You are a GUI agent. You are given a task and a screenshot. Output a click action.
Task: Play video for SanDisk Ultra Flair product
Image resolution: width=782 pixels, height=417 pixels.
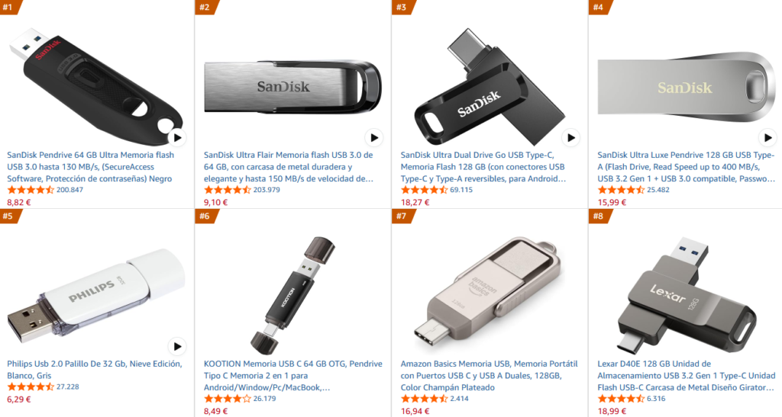click(x=374, y=138)
